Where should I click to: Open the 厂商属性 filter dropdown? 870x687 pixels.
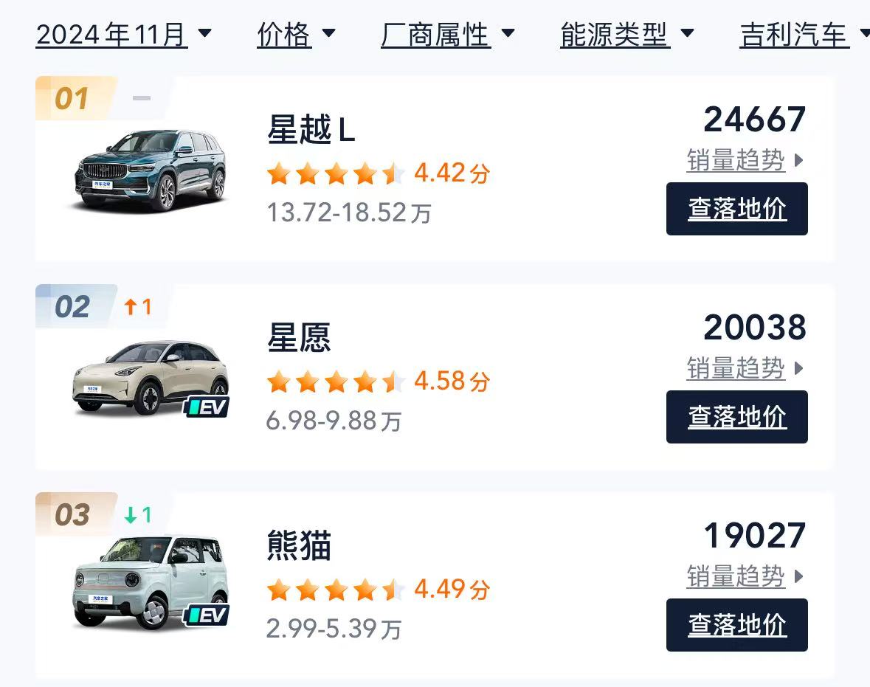click(x=448, y=35)
